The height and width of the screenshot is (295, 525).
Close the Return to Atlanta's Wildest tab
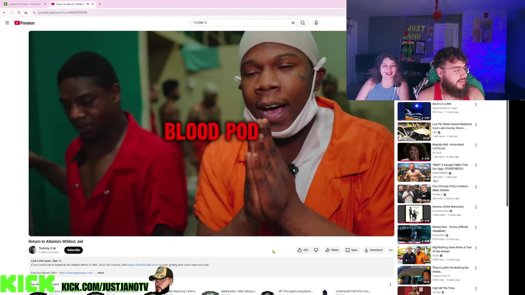pyautogui.click(x=93, y=4)
